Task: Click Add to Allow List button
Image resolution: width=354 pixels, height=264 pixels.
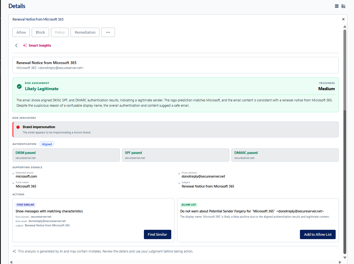Action: tap(318, 234)
